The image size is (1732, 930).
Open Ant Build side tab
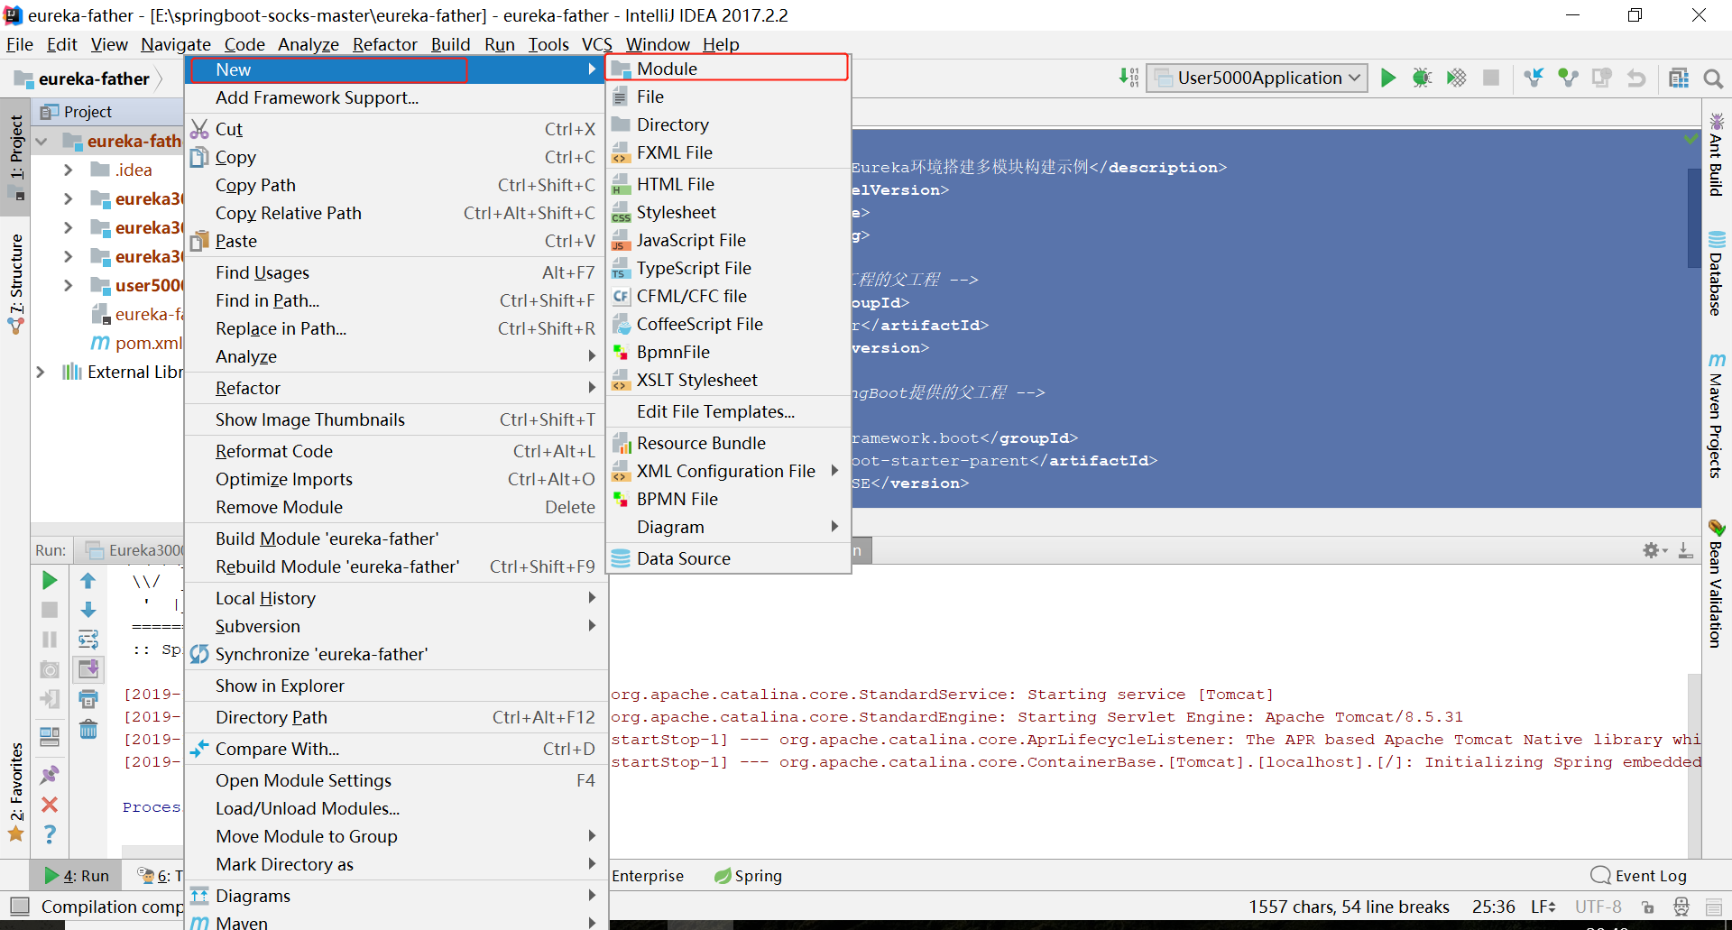coord(1717,154)
